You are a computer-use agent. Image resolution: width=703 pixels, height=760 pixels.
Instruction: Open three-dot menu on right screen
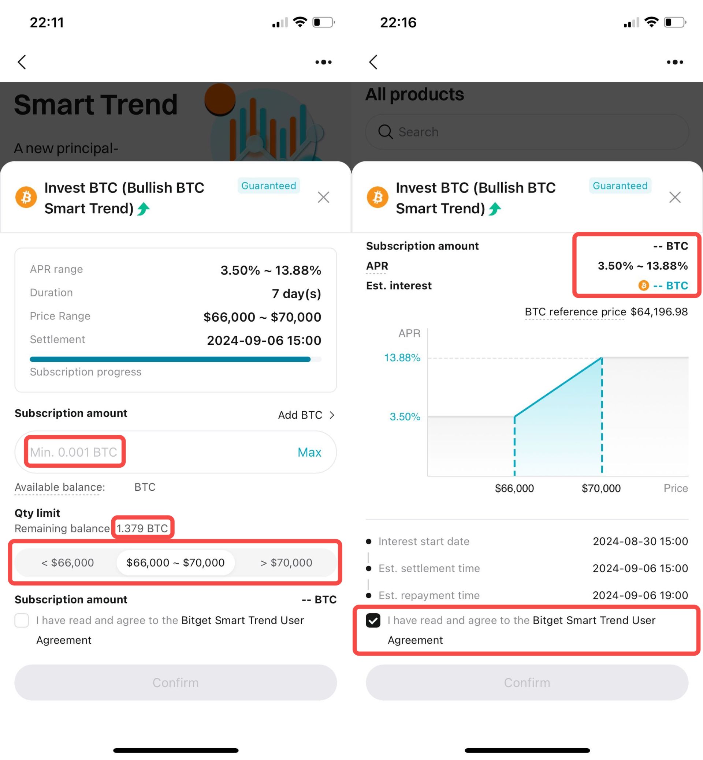[x=675, y=62]
